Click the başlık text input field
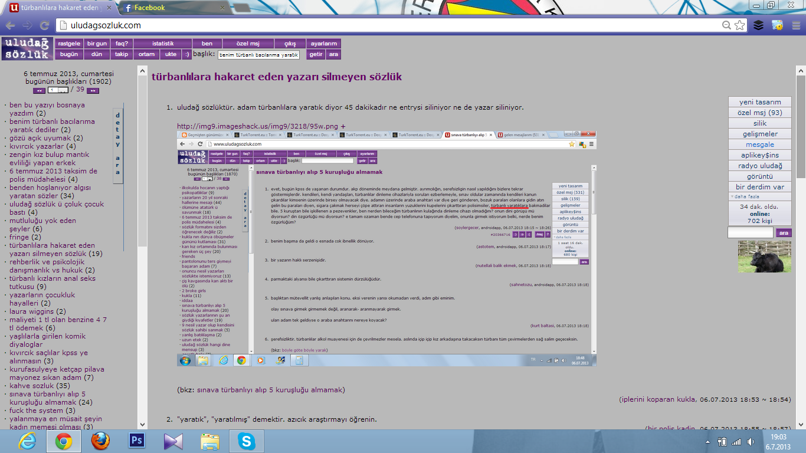 coord(258,54)
